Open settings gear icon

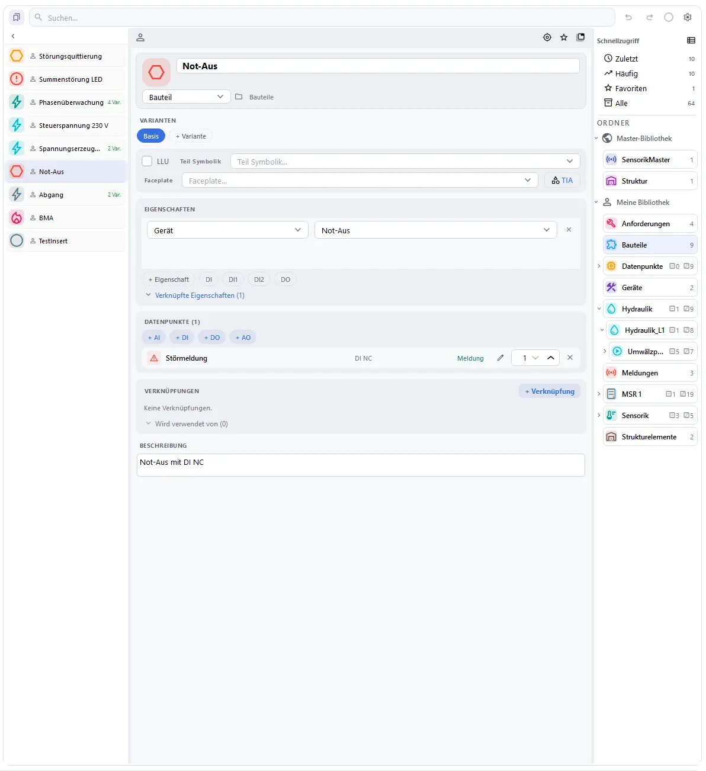point(688,17)
